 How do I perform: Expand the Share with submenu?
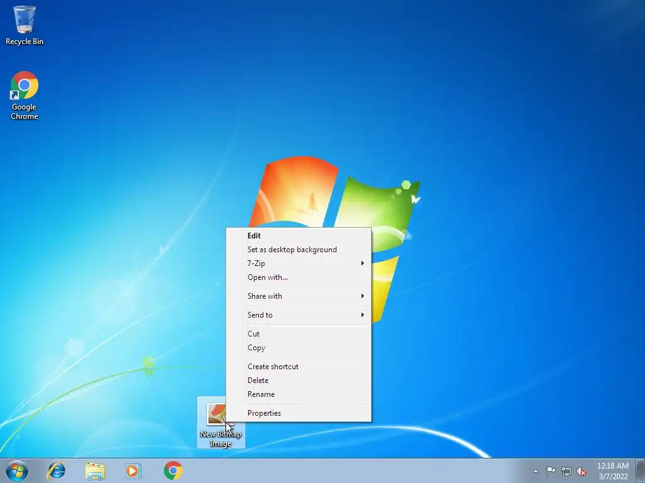pos(299,296)
